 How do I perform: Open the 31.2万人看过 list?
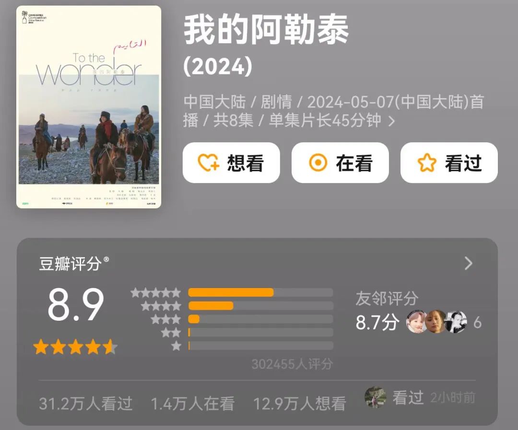click(85, 404)
